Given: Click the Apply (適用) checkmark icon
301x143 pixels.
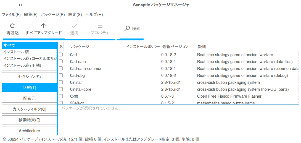Looking at the screenshot, I should click(74, 26).
